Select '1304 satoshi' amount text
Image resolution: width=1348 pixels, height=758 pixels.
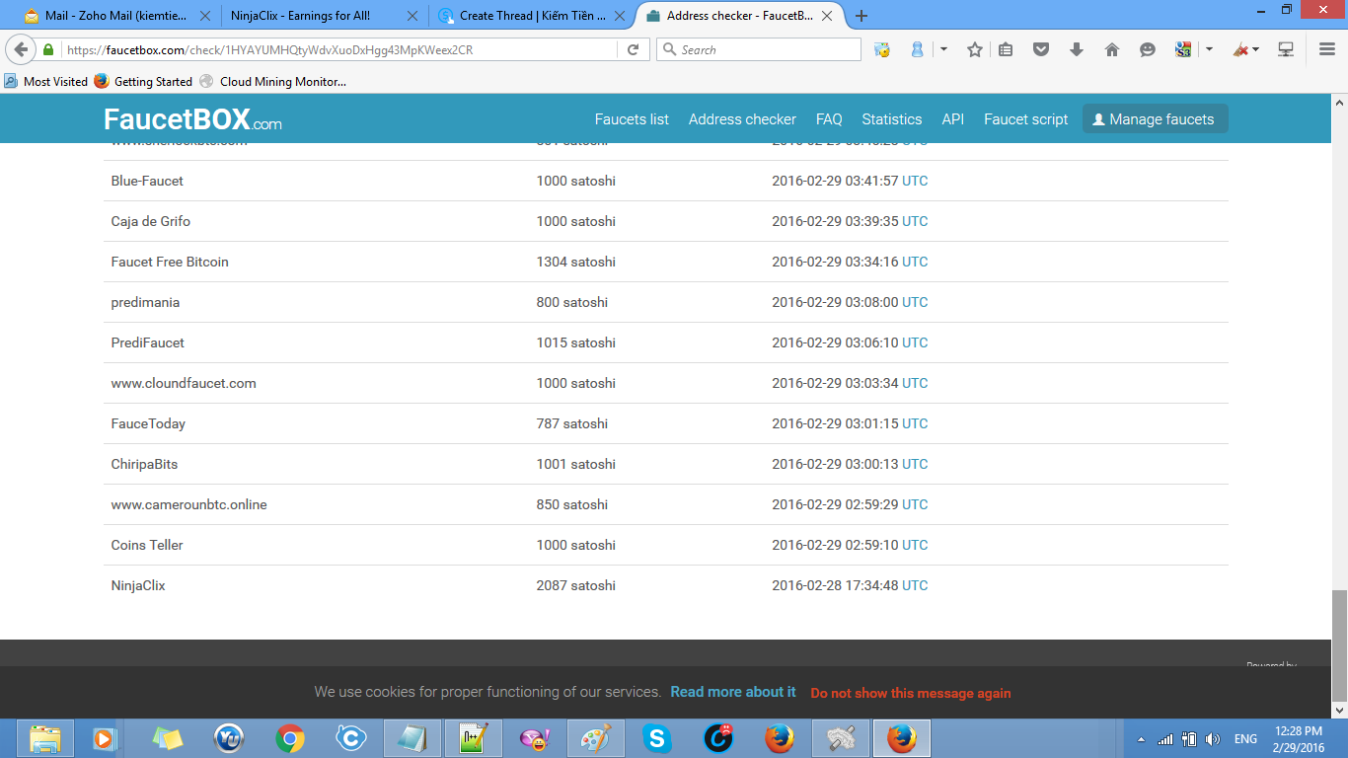point(576,262)
